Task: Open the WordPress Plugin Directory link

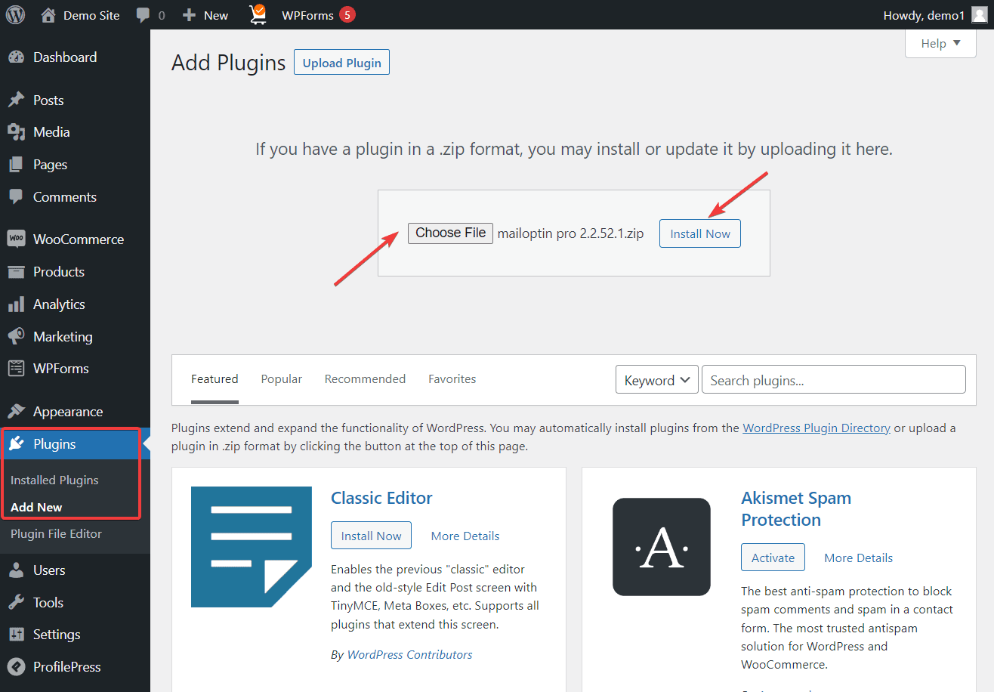Action: (816, 428)
